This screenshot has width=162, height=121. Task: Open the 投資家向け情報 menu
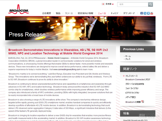85,13
